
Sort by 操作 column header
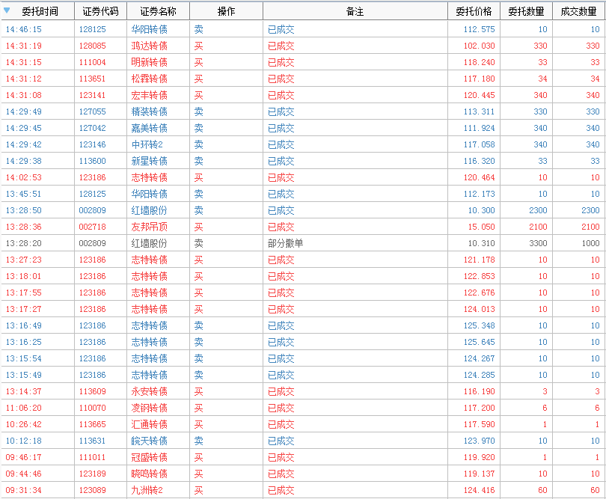(226, 11)
